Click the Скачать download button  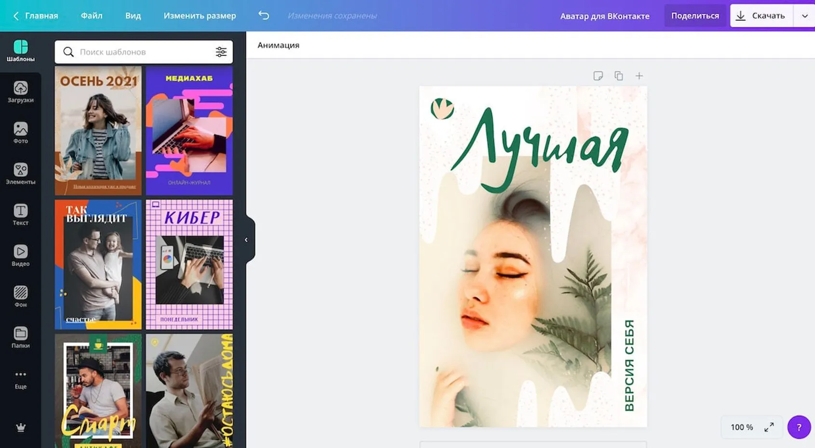coord(761,16)
